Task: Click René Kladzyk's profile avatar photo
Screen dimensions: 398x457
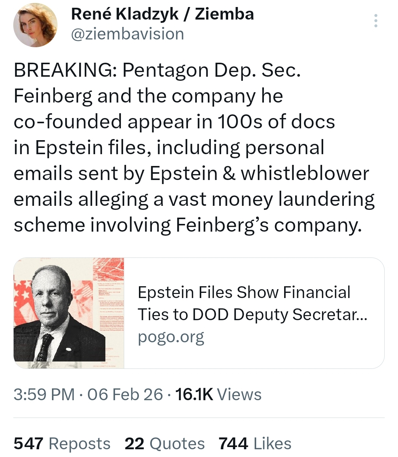Action: (x=35, y=25)
